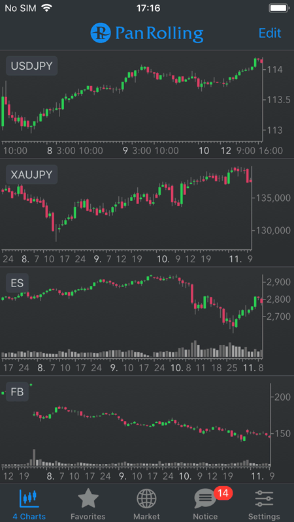Open the Settings sliders icon
This screenshot has height=522, width=294.
coord(264,499)
